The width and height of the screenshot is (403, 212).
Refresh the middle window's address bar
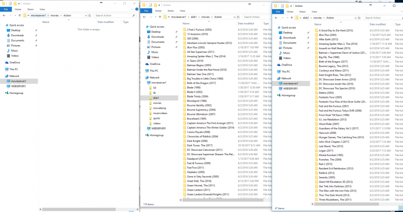click(238, 17)
